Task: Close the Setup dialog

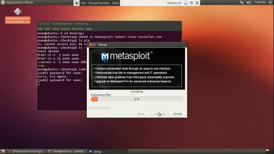Action: [x=90, y=44]
